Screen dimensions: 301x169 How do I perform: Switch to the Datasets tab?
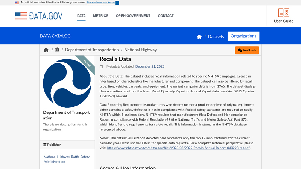pyautogui.click(x=216, y=36)
